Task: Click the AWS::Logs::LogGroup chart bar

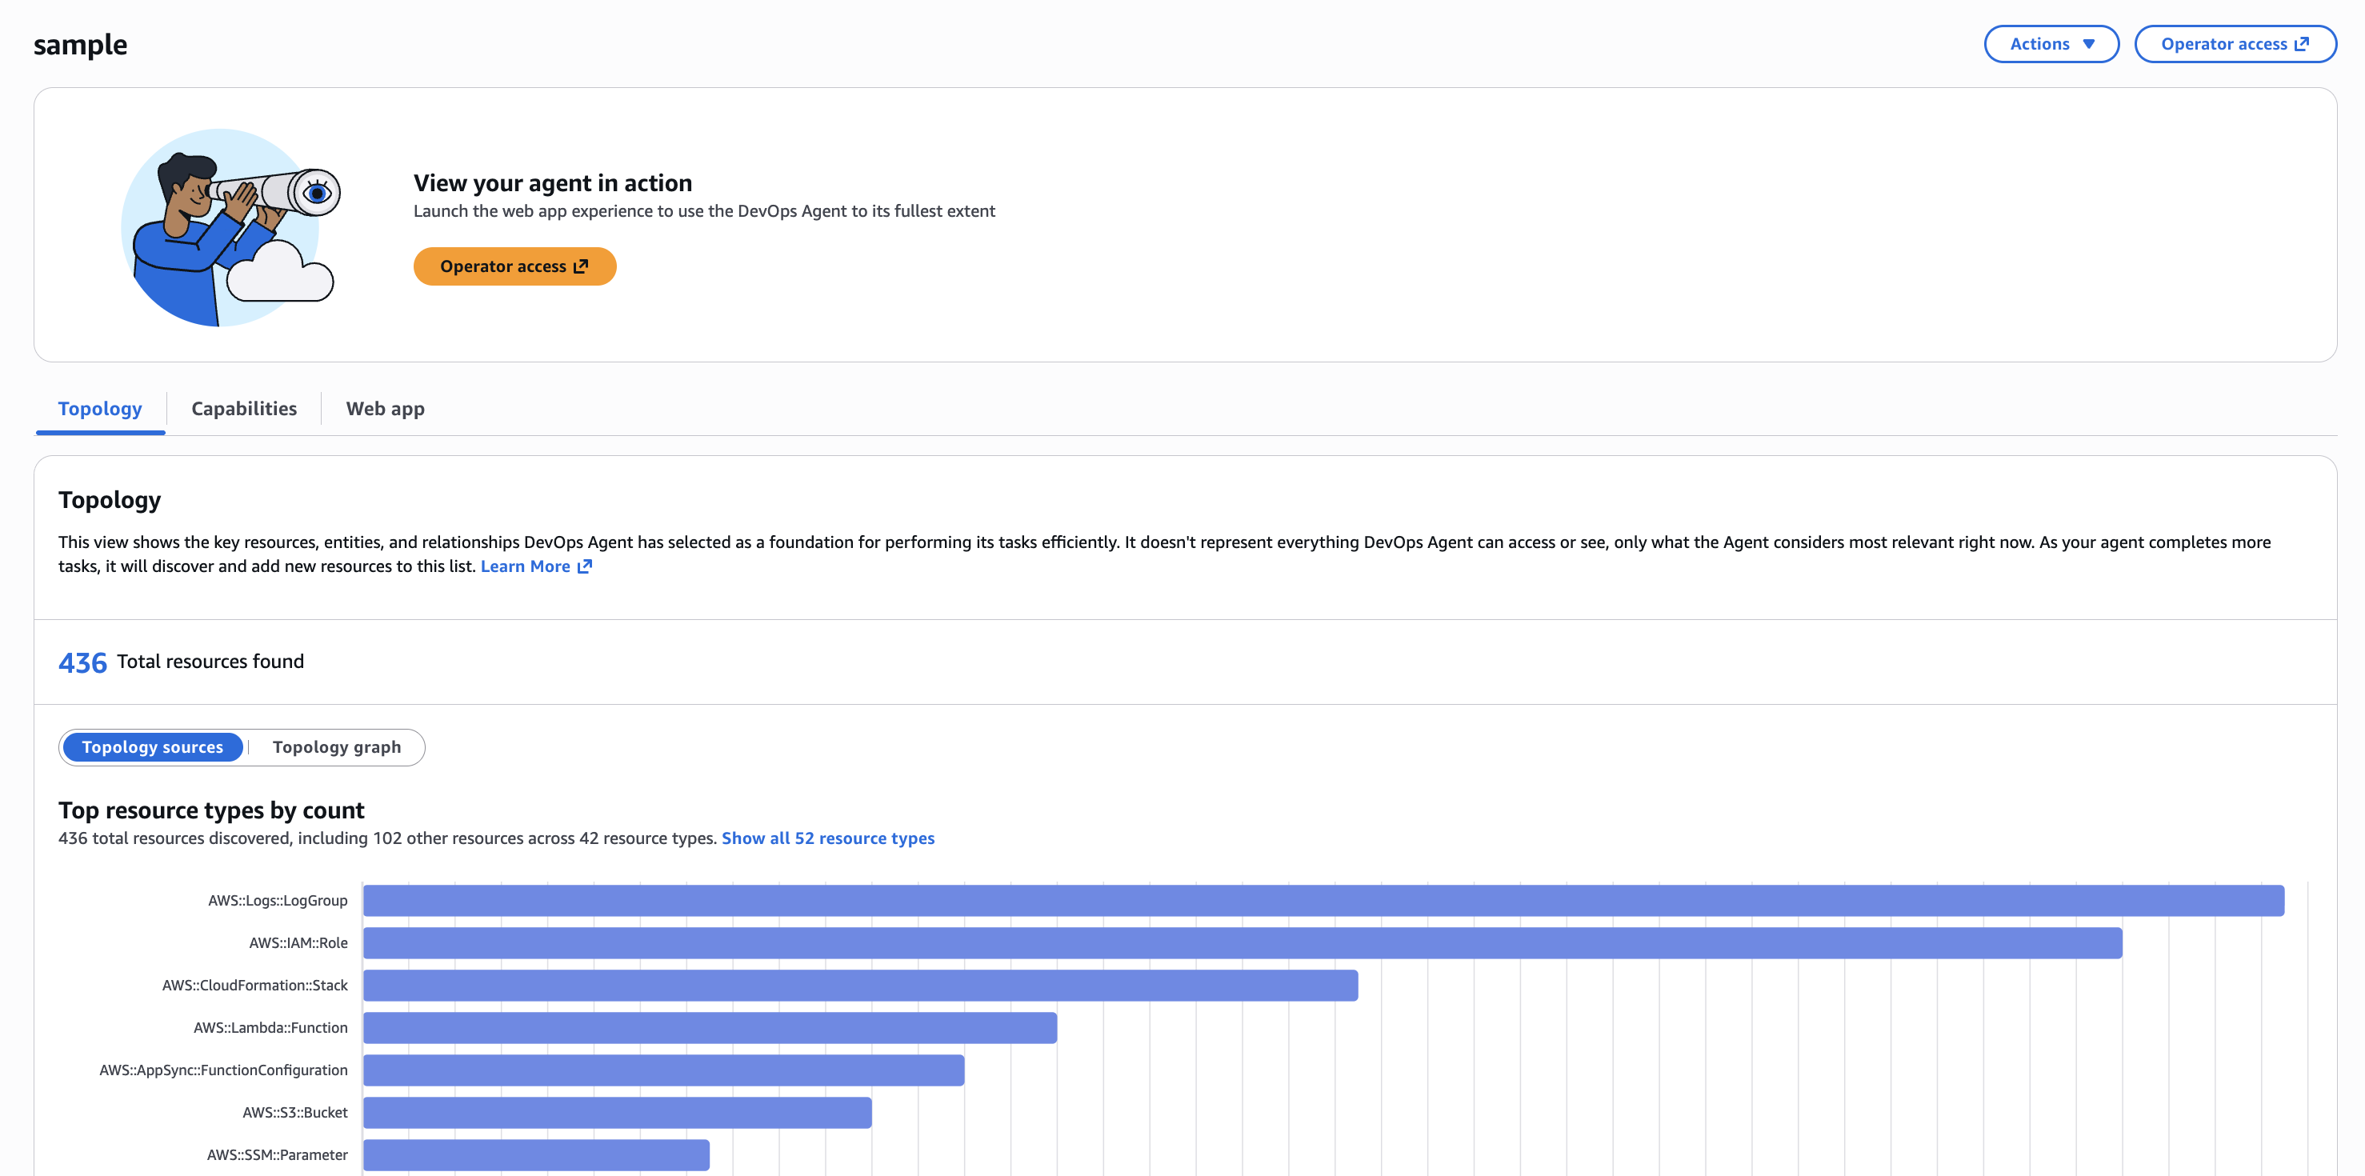Action: tap(1322, 901)
